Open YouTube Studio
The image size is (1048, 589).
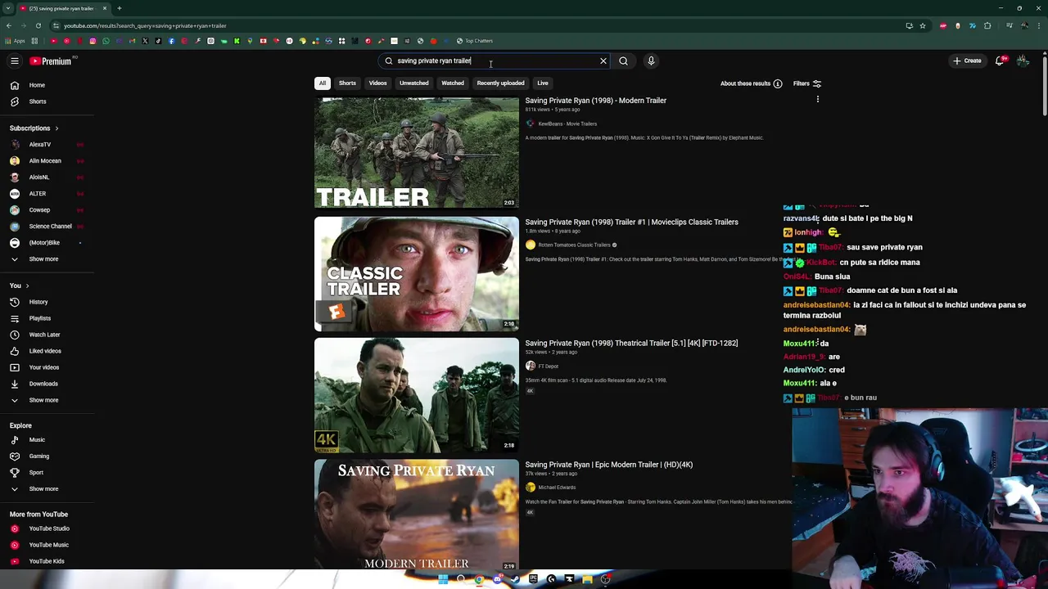tap(47, 528)
